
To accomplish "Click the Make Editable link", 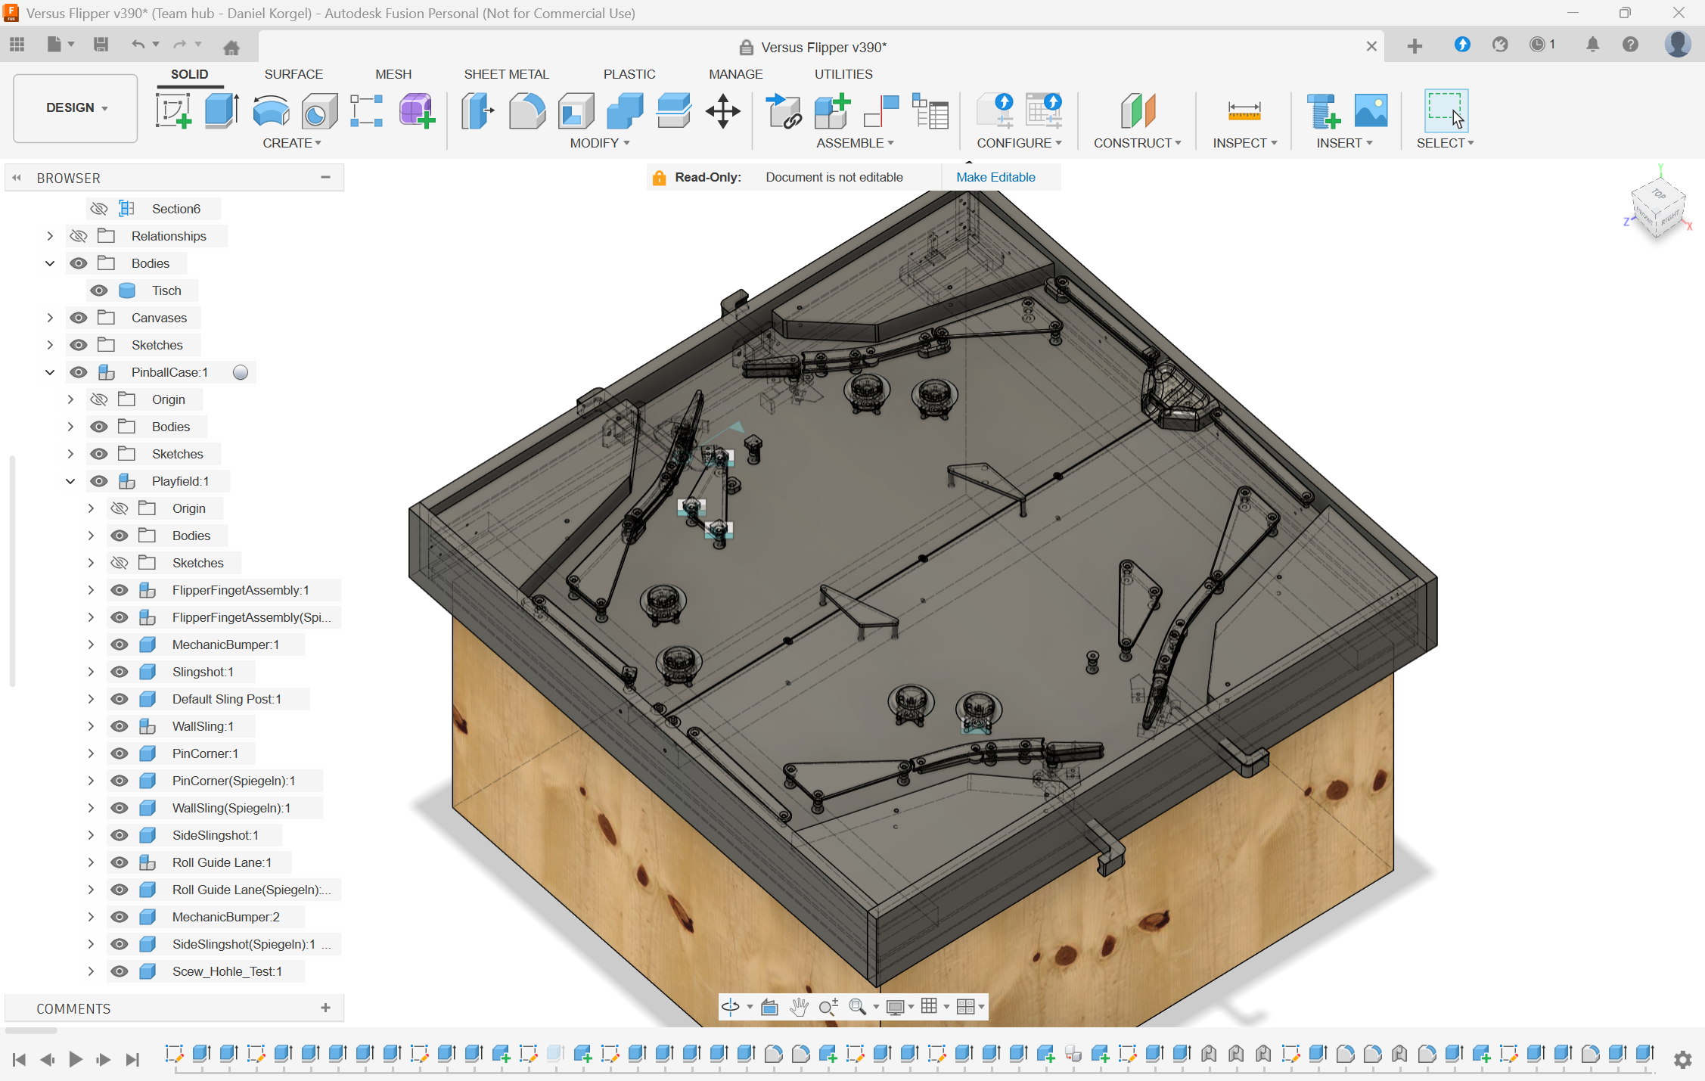I will 995,177.
